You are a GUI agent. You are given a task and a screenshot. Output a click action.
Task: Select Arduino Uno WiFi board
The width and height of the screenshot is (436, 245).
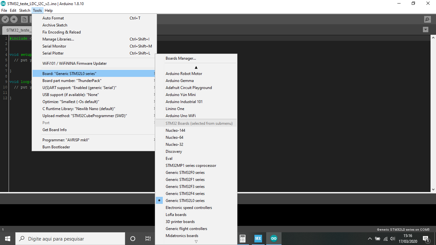[x=196, y=116]
